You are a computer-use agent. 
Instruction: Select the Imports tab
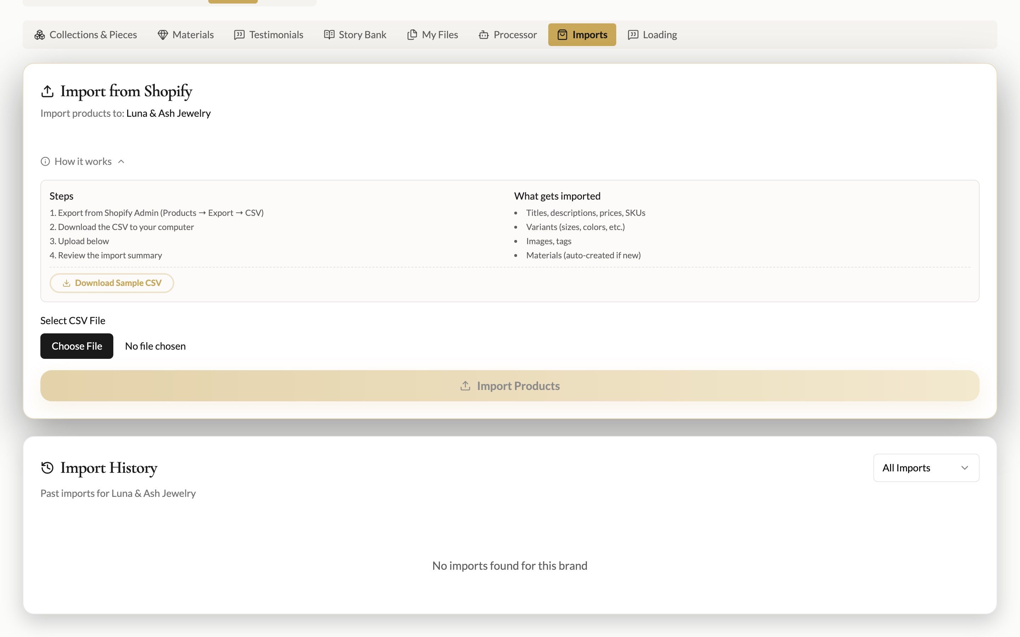582,35
